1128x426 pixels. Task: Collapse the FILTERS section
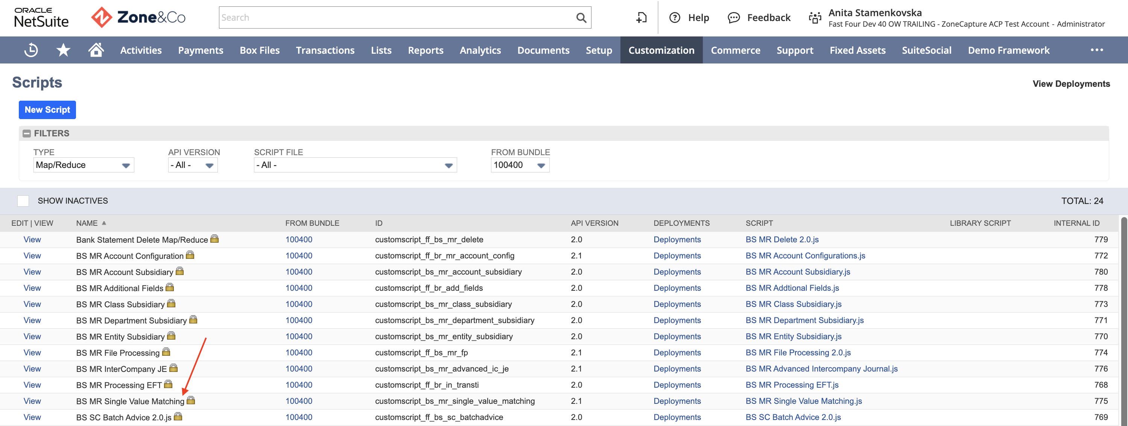27,133
